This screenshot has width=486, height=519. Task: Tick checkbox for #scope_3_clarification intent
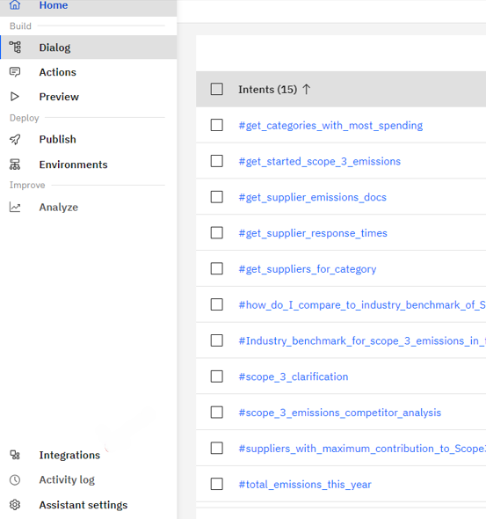click(x=216, y=376)
